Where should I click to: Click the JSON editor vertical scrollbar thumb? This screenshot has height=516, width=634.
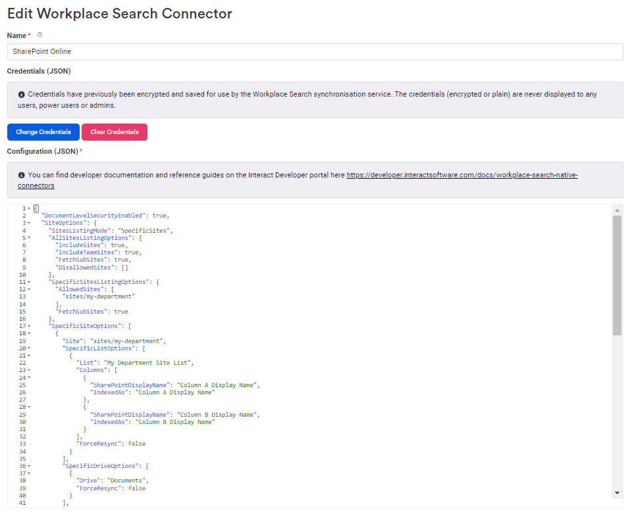coord(617,275)
